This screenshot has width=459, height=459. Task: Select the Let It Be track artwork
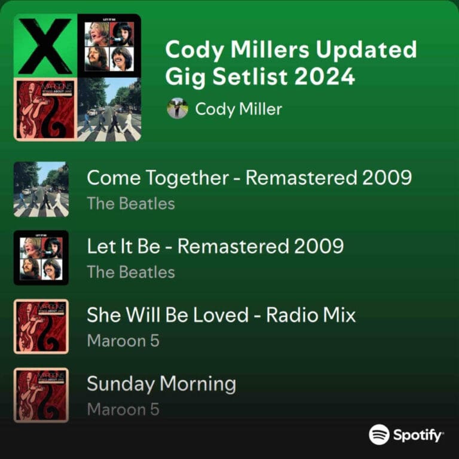pos(41,258)
